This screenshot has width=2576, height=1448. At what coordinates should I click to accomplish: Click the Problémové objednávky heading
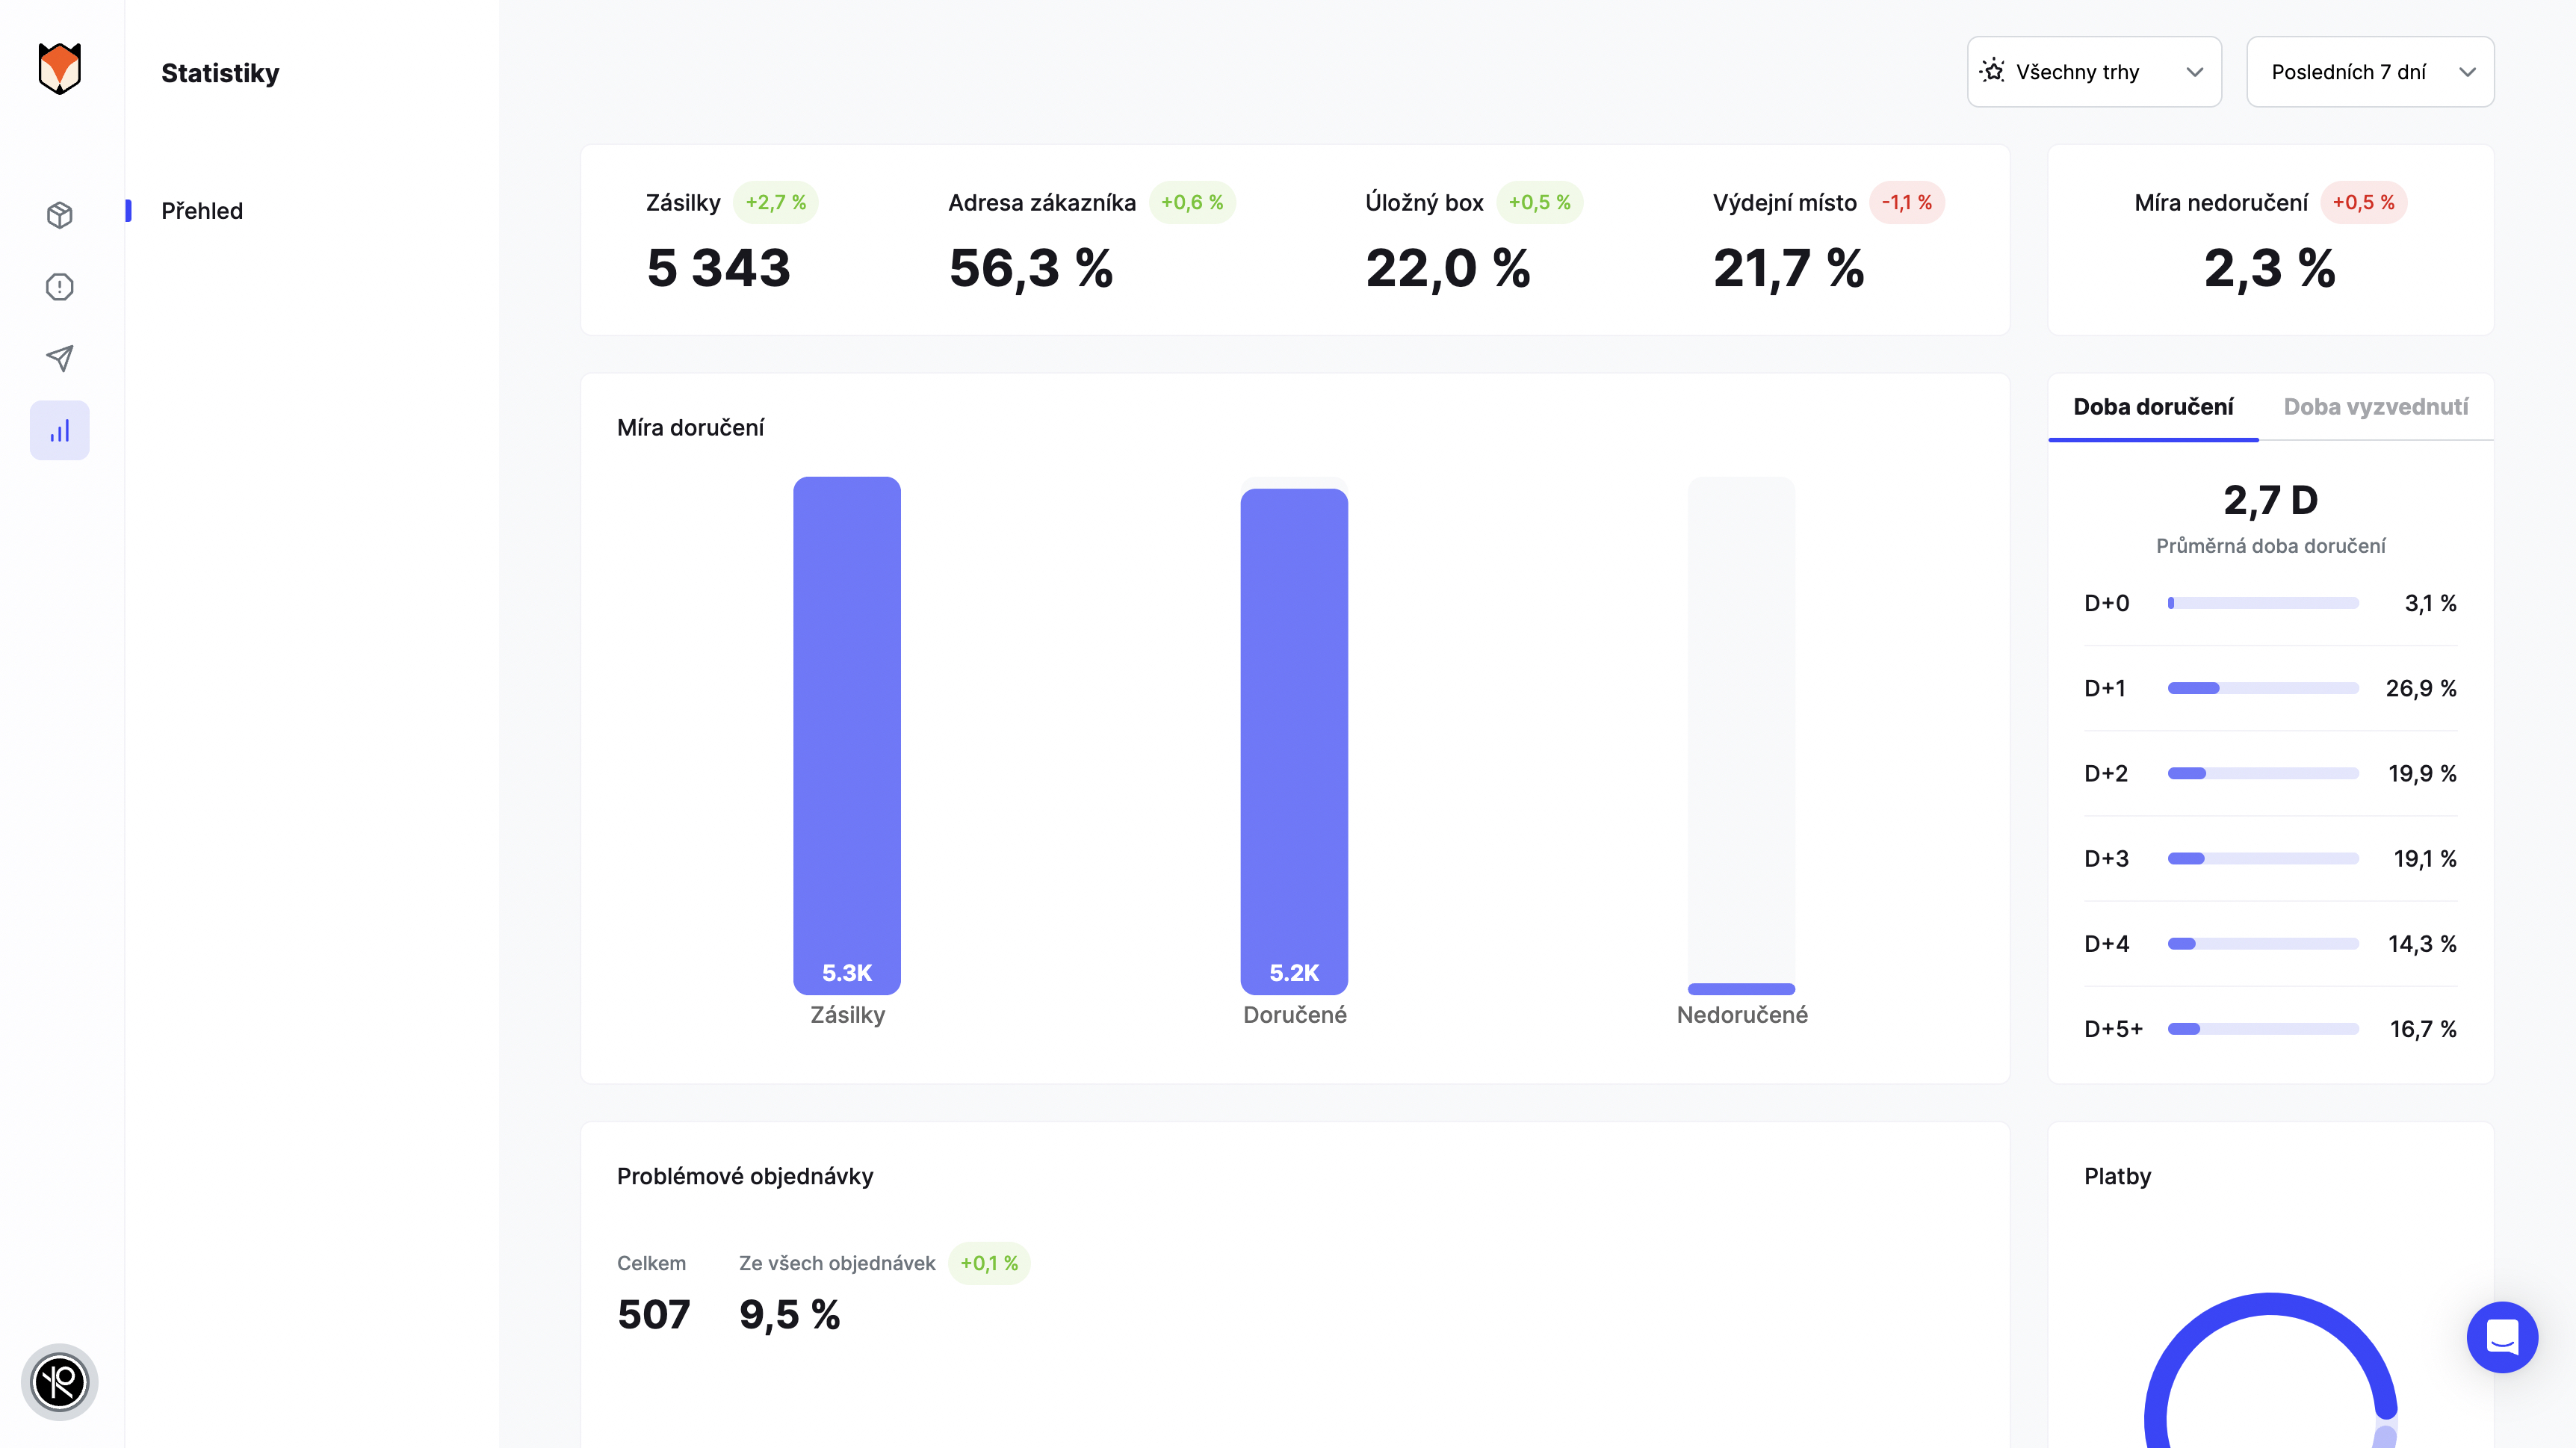[x=745, y=1176]
